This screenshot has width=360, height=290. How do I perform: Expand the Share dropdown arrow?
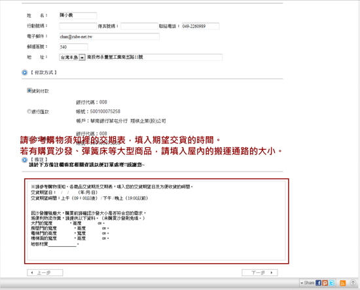click(x=302, y=283)
